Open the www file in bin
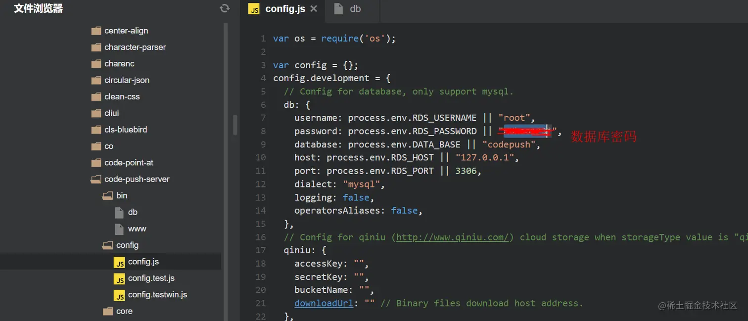 coord(137,229)
